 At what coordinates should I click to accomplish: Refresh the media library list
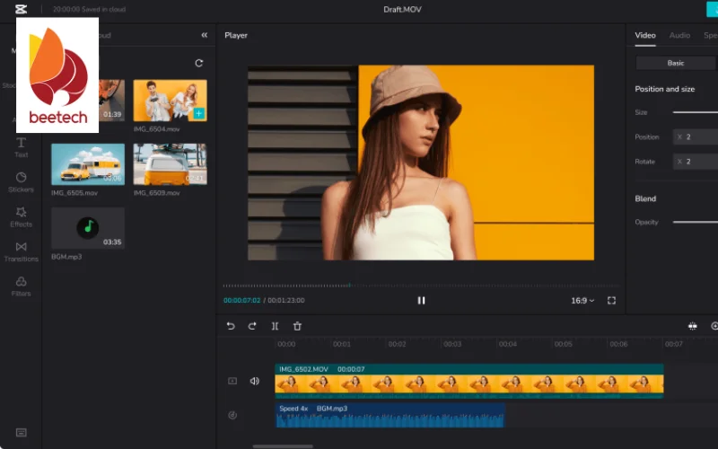coord(198,63)
